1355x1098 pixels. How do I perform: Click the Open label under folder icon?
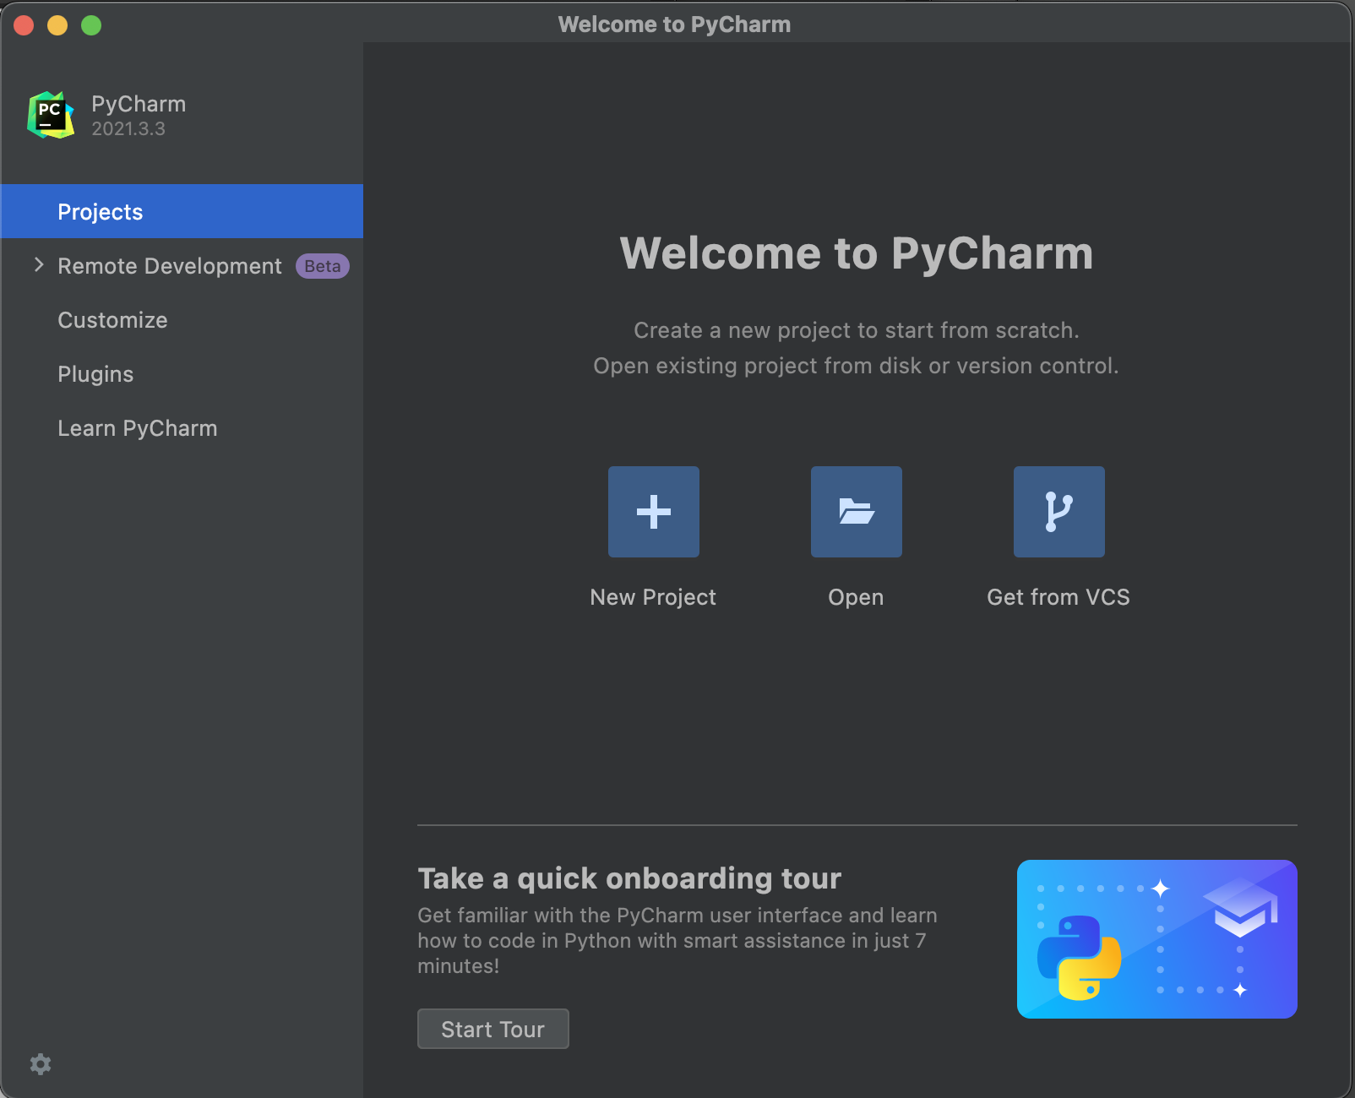point(856,597)
